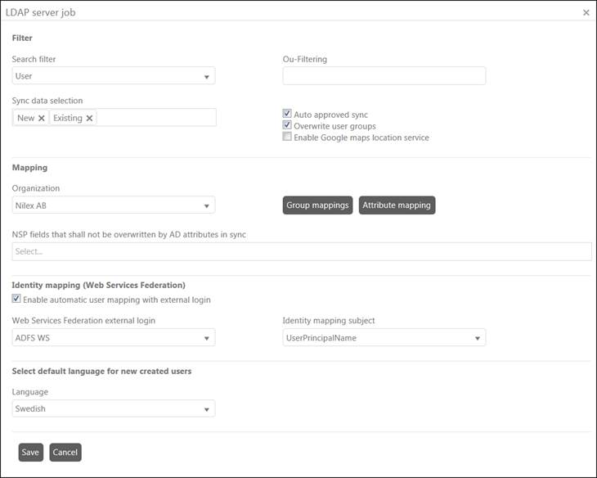
Task: Open Web Services Federation external login dropdown
Action: (x=114, y=337)
